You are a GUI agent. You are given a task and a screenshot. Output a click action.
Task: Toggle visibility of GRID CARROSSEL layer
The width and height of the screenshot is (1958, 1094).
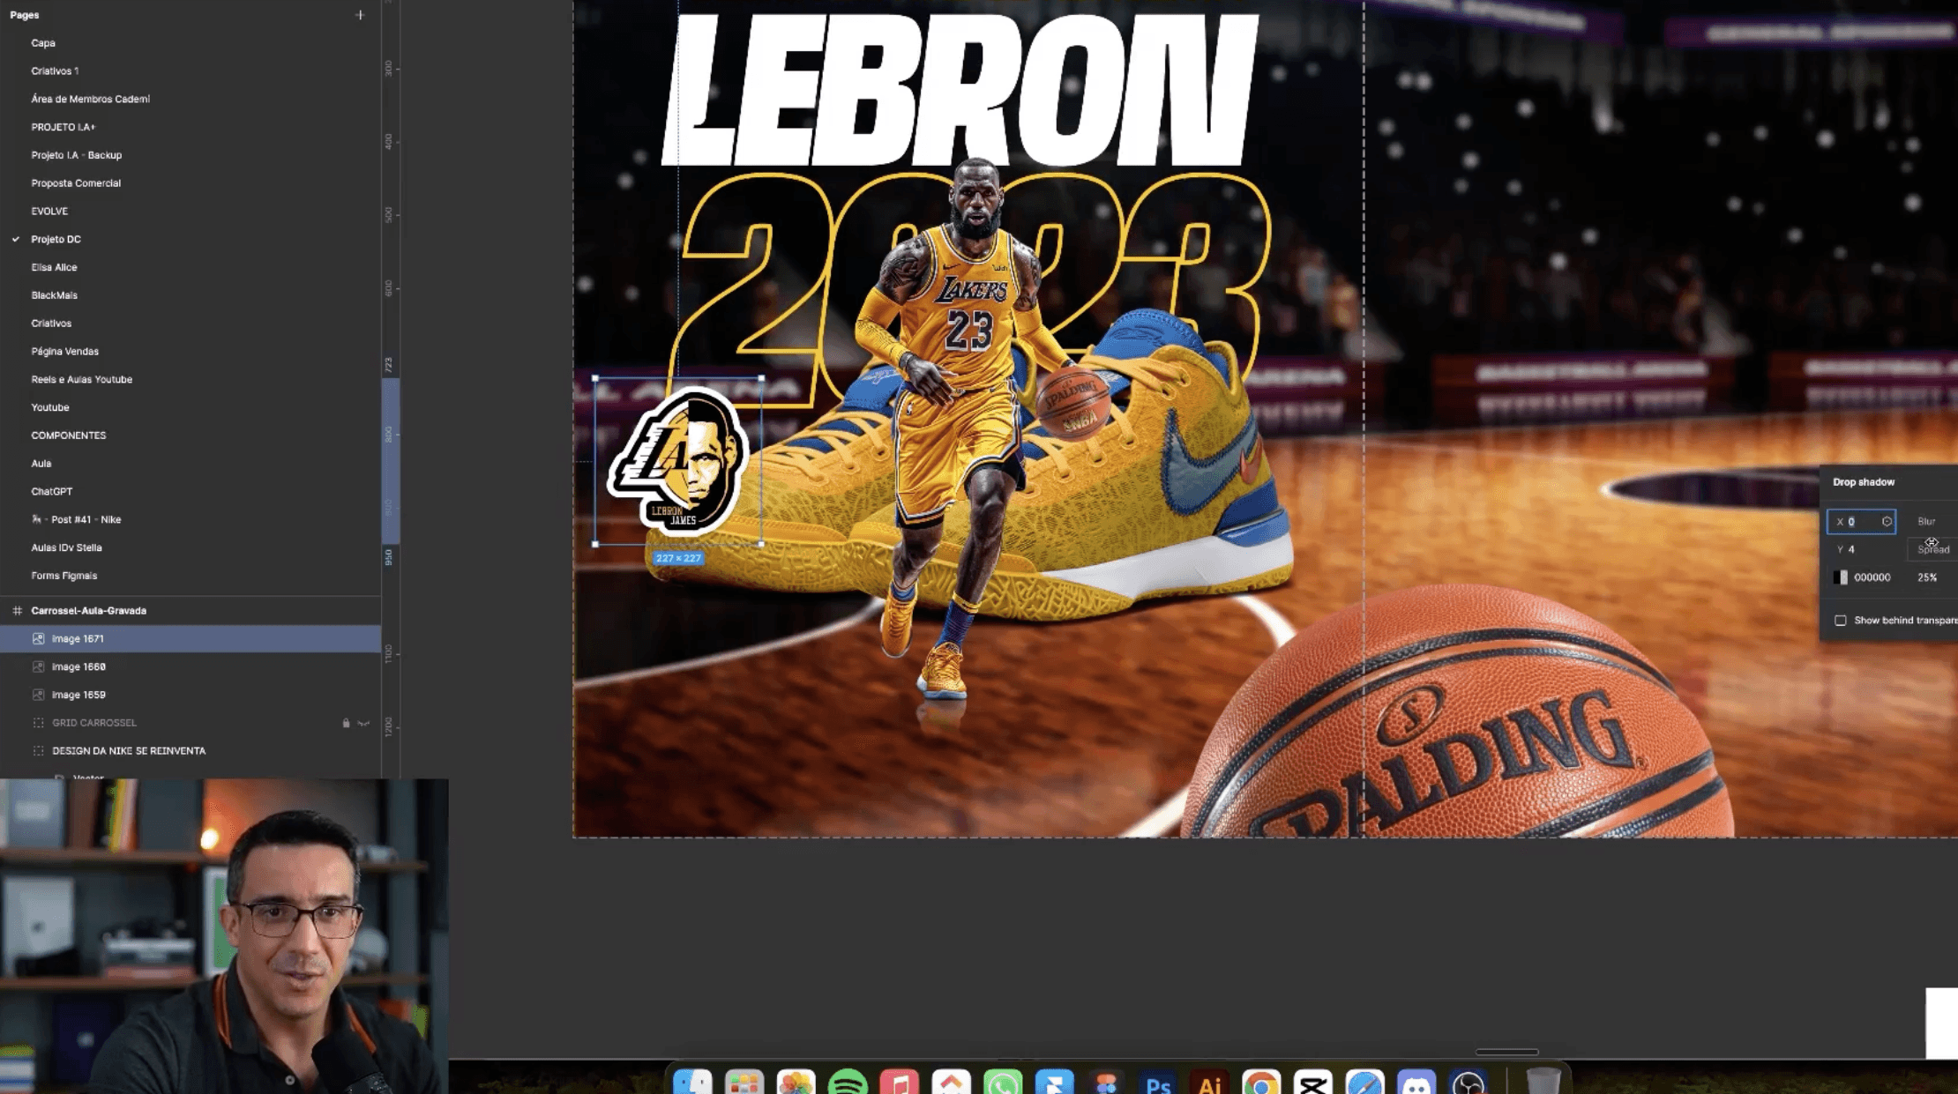pos(363,723)
